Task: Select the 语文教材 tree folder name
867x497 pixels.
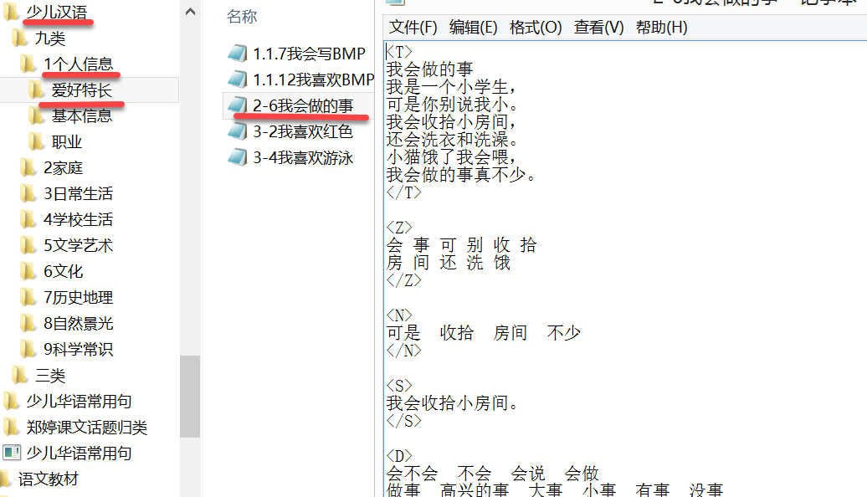Action: [48, 479]
